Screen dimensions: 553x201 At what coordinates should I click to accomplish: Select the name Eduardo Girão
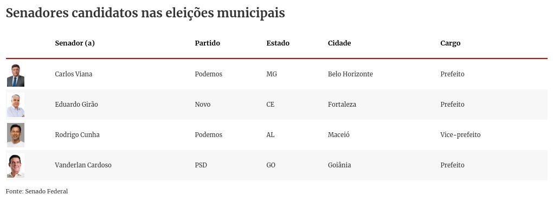[76, 105]
